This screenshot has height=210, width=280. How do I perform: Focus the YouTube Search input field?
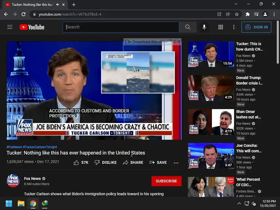tap(121, 27)
